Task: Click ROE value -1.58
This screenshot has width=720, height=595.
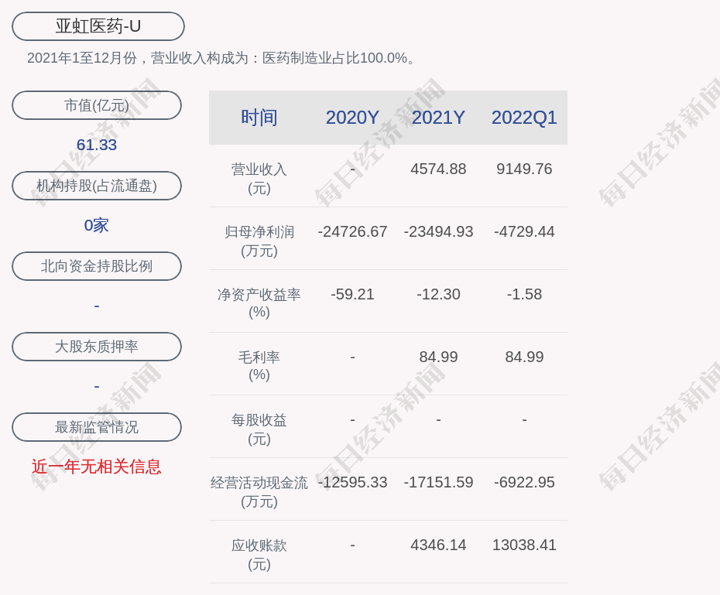Action: pos(524,294)
